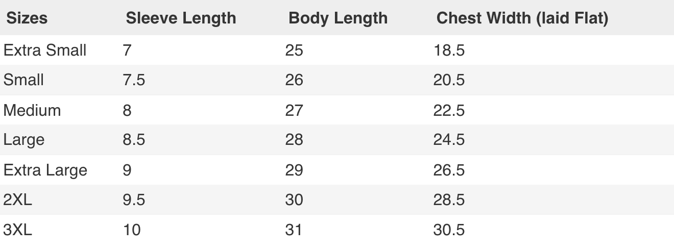Click chest width value 22.5 for Medium
This screenshot has width=674, height=252.
[449, 110]
